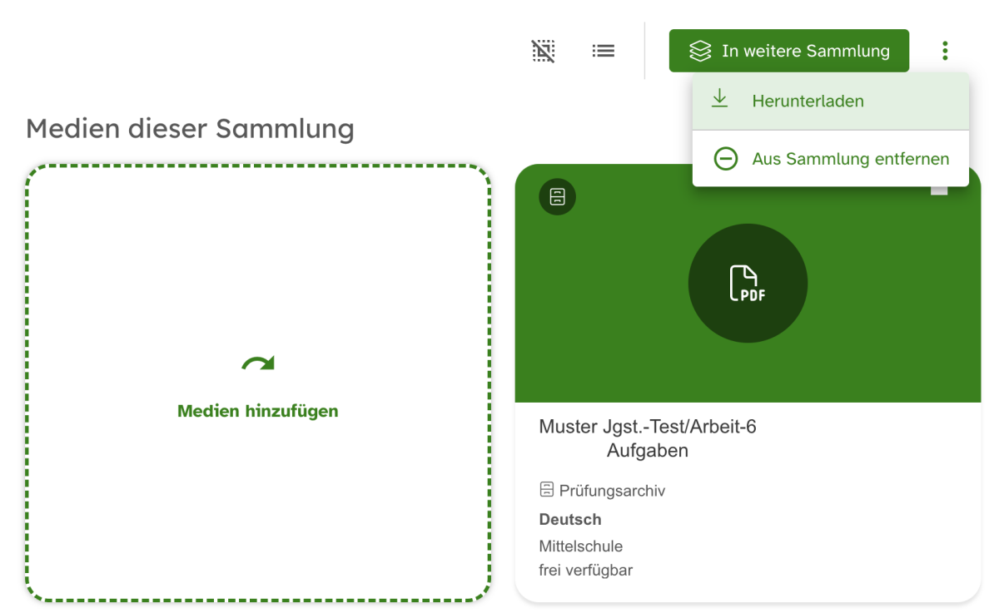The height and width of the screenshot is (613, 999).
Task: Click the Deutsch subject label on card
Action: click(x=570, y=519)
